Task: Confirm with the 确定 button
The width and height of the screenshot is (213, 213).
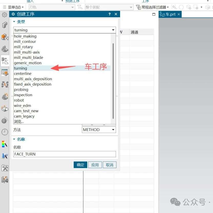Action: click(x=80, y=165)
